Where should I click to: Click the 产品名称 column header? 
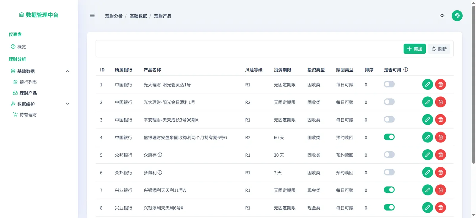tap(152, 70)
